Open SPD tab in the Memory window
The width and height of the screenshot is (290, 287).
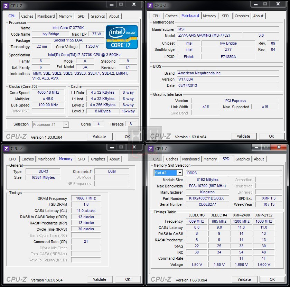point(81,159)
